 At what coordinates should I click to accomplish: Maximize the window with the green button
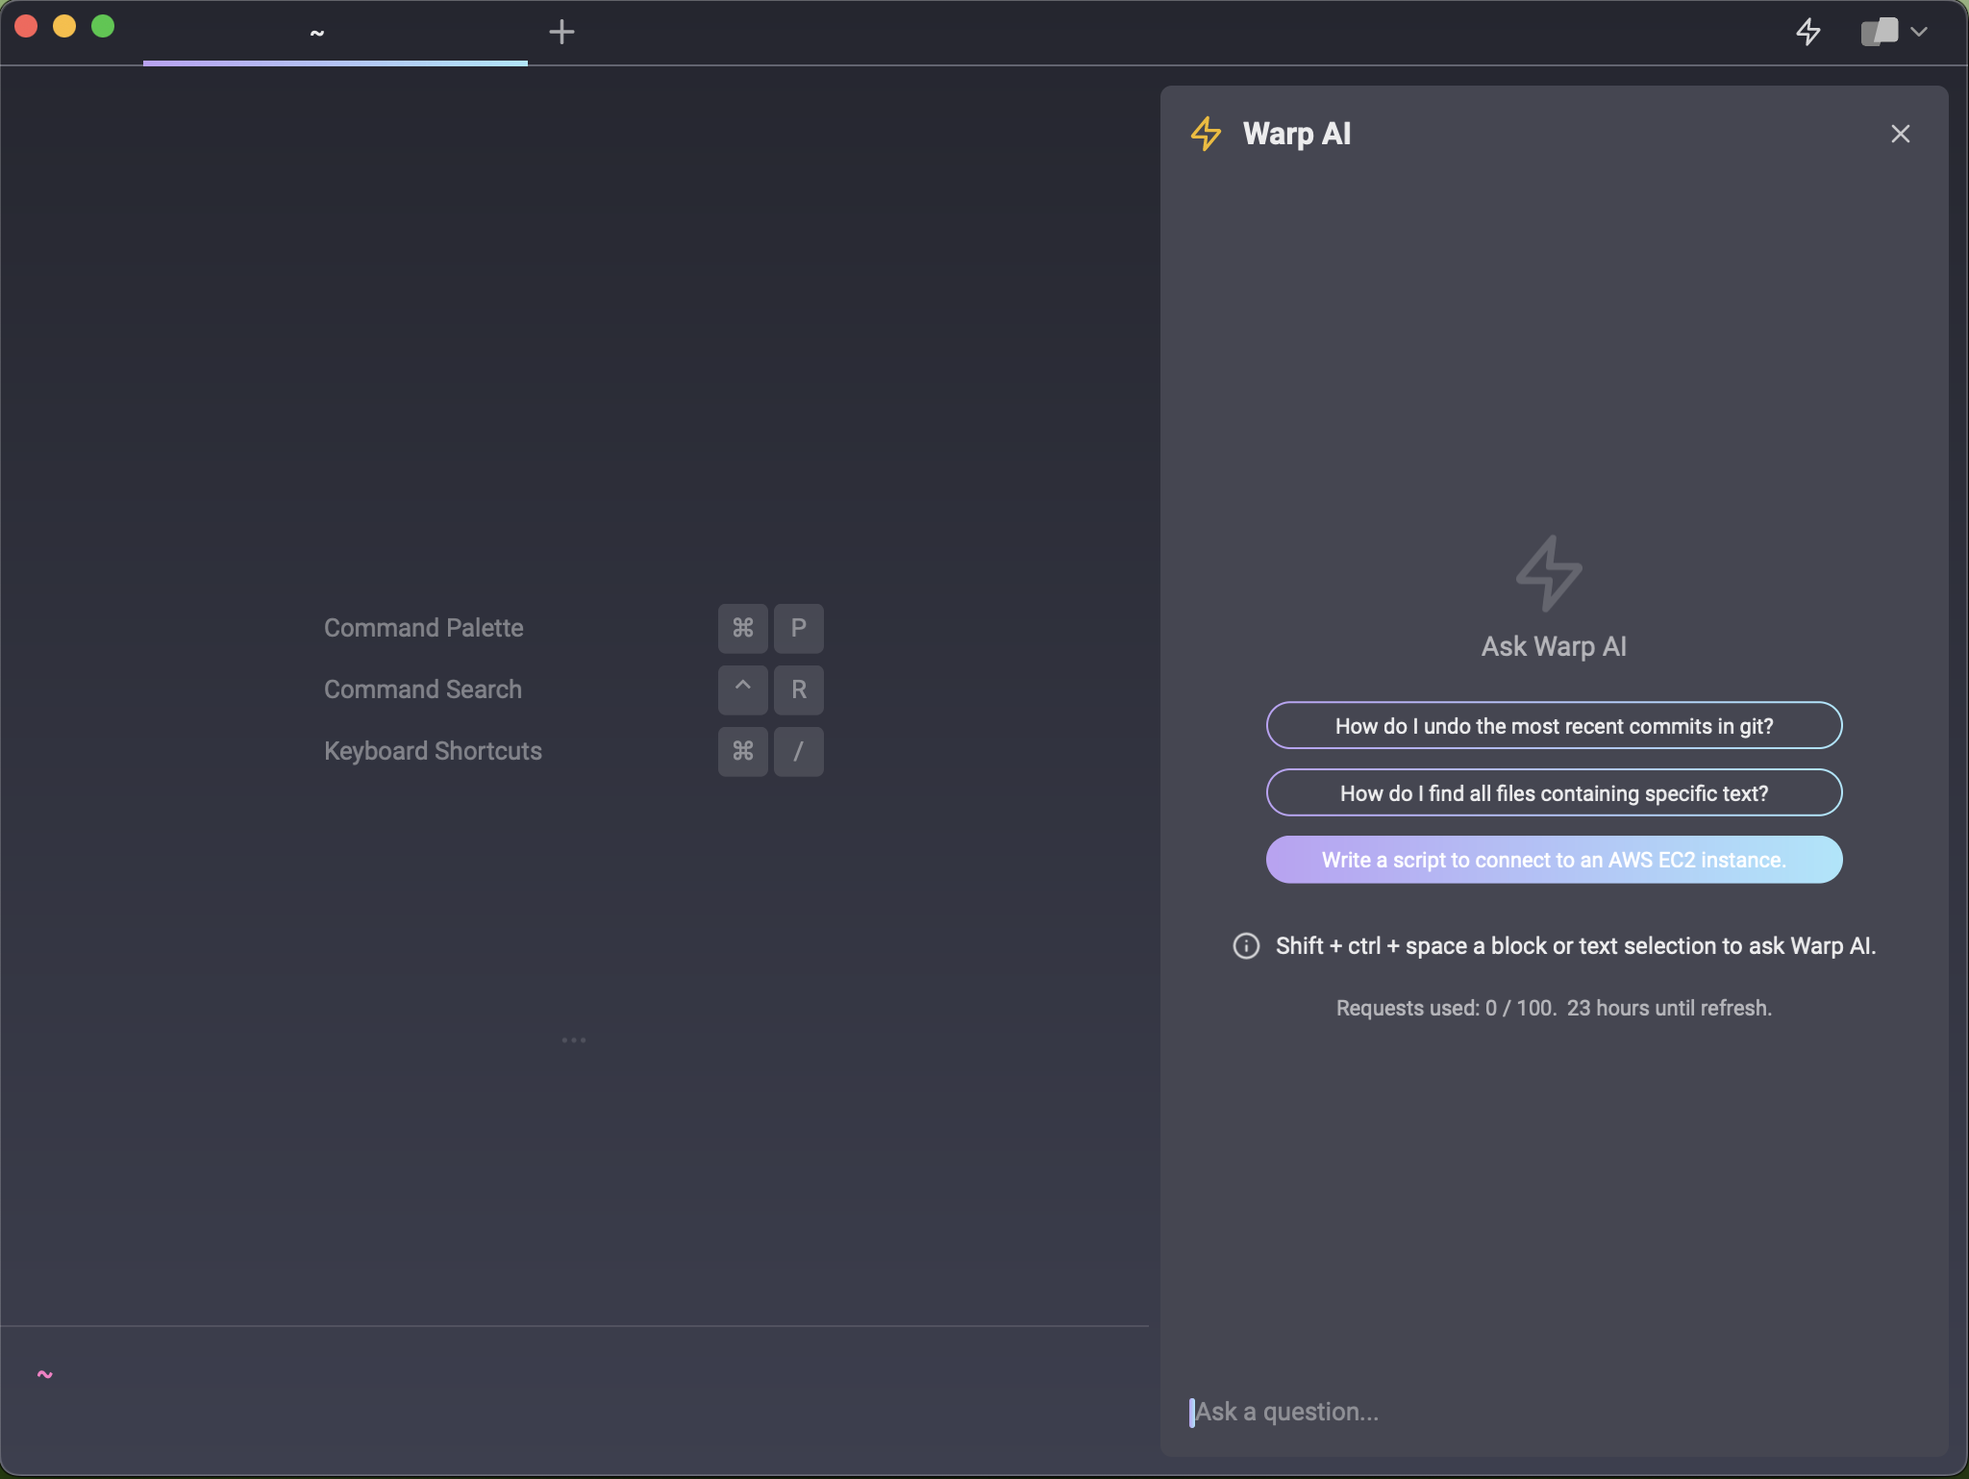click(103, 26)
